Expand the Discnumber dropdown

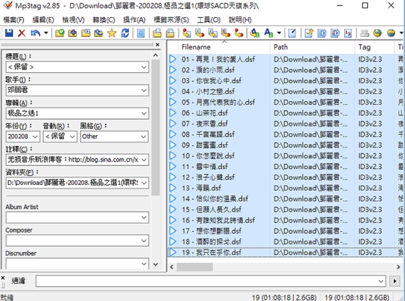tap(144, 264)
